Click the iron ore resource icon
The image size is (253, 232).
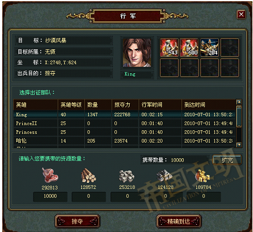[164, 176]
